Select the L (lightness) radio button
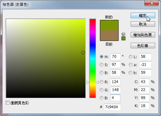 coord(131,57)
